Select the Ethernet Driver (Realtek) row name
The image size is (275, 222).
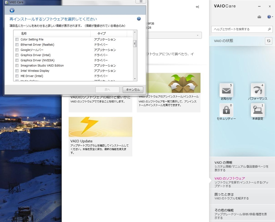click(x=37, y=45)
